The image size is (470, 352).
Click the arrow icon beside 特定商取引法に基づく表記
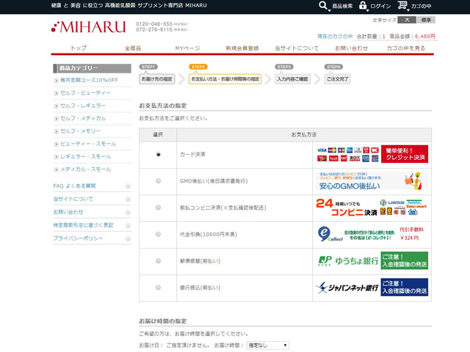[x=128, y=226]
